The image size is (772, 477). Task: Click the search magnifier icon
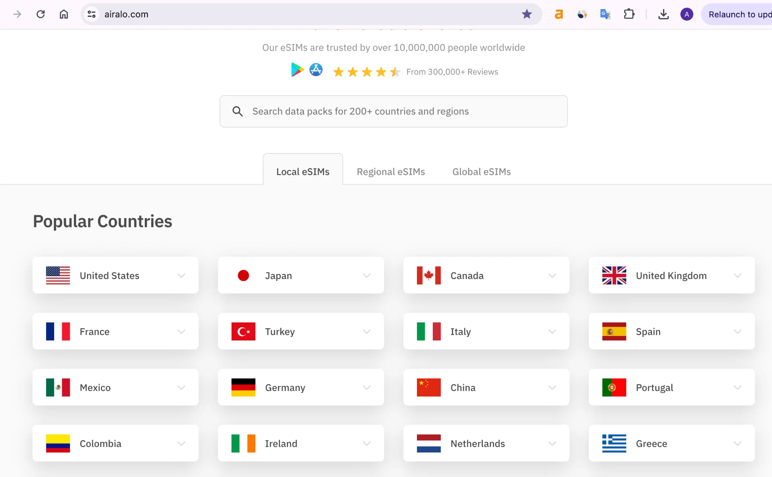tap(237, 111)
